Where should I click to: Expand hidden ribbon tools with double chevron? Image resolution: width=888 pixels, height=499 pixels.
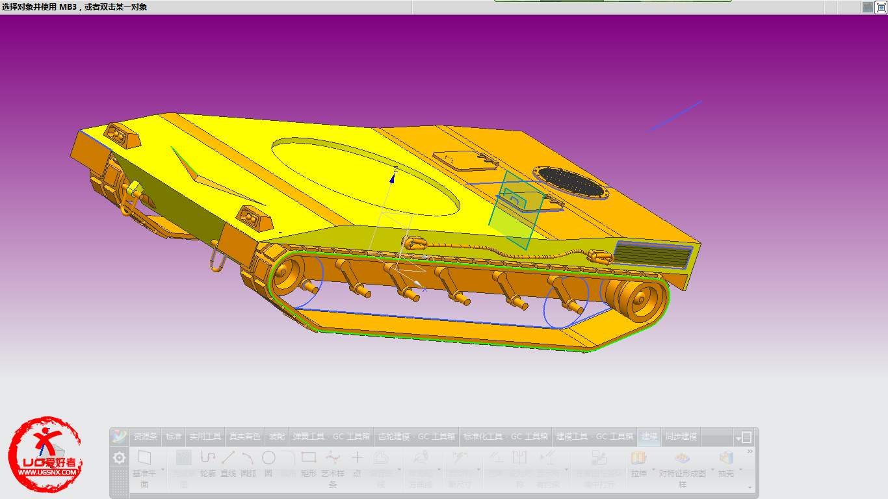[x=750, y=451]
